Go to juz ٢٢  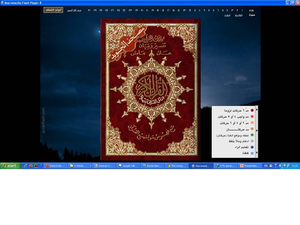click(137, 10)
